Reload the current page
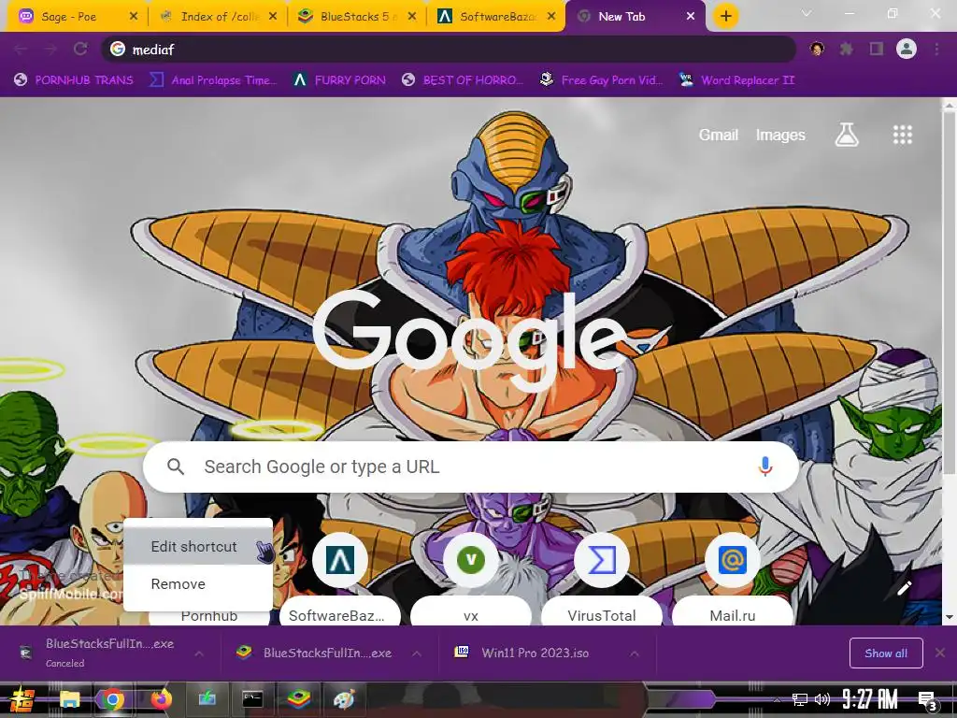This screenshot has width=957, height=718. point(80,49)
